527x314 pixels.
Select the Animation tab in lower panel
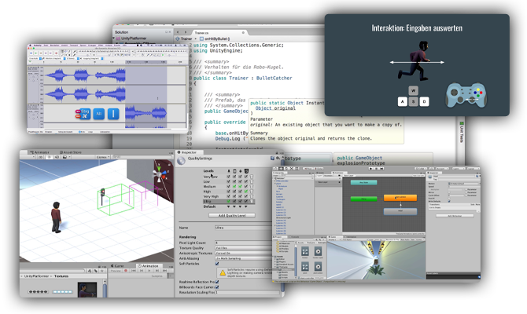coord(149,266)
